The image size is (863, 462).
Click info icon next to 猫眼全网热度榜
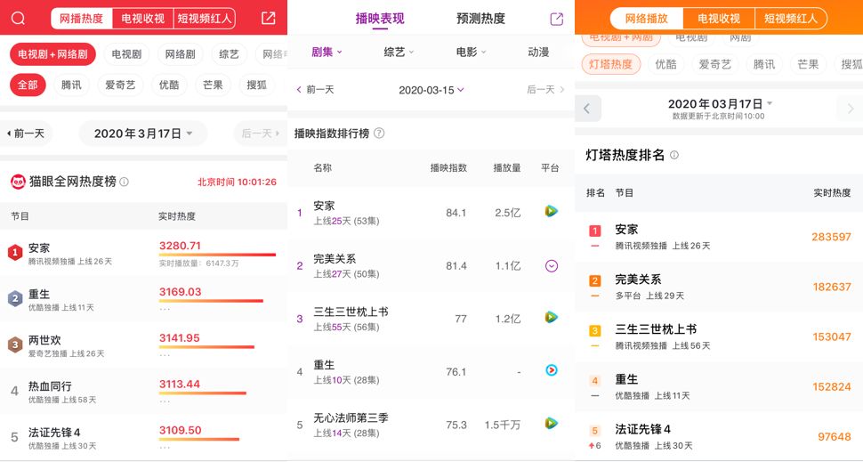point(125,182)
